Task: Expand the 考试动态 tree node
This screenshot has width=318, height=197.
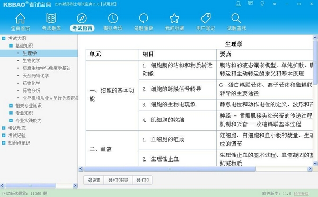Action: click(x=4, y=128)
